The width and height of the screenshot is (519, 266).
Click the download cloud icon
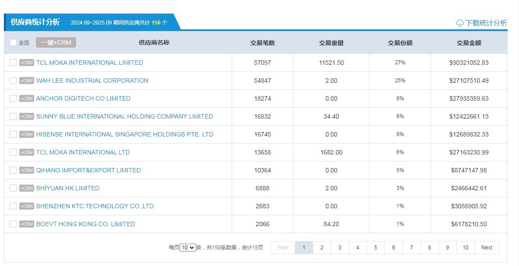click(x=459, y=23)
